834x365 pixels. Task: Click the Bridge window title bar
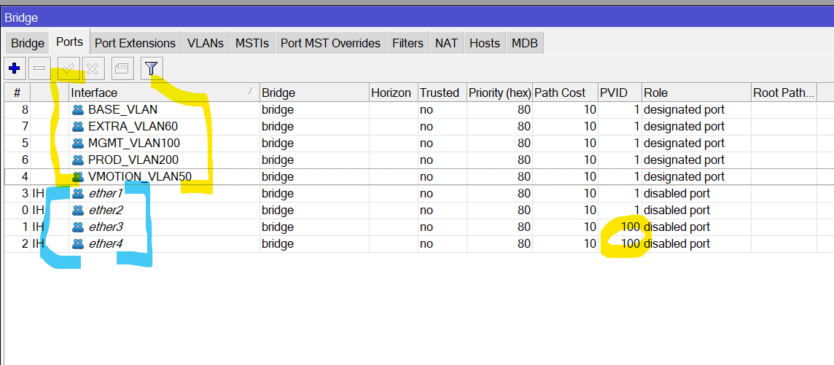[417, 17]
